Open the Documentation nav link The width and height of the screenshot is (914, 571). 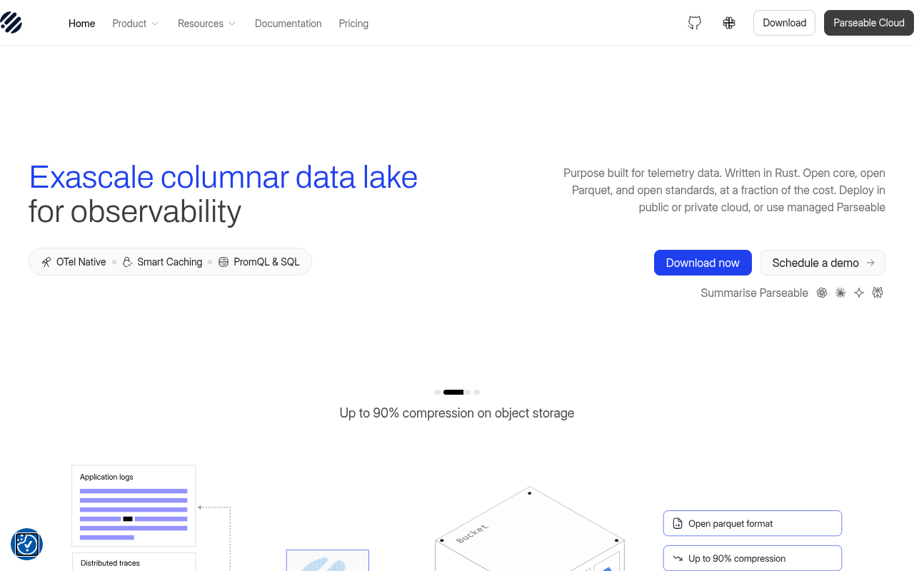coord(288,24)
